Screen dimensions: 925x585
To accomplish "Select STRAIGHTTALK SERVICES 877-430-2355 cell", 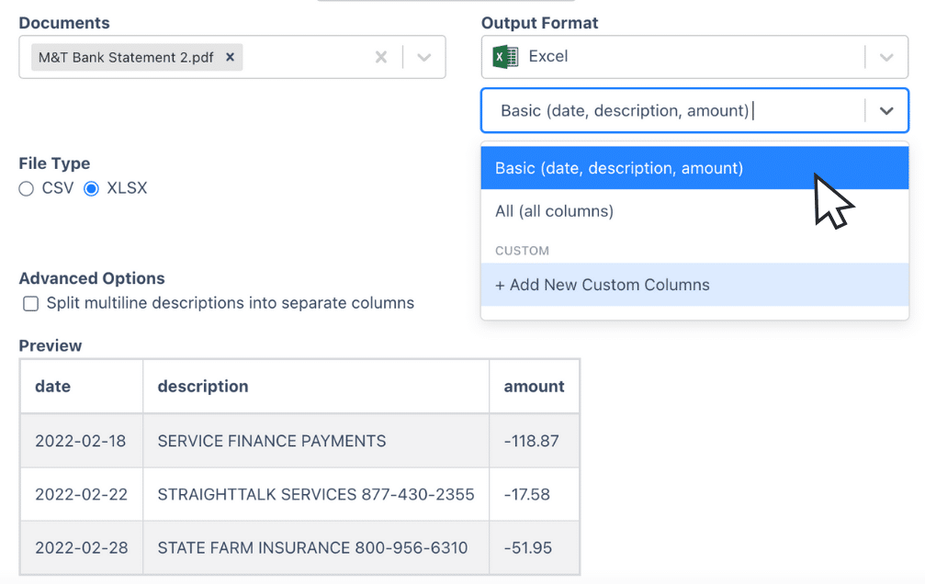I will [x=316, y=494].
